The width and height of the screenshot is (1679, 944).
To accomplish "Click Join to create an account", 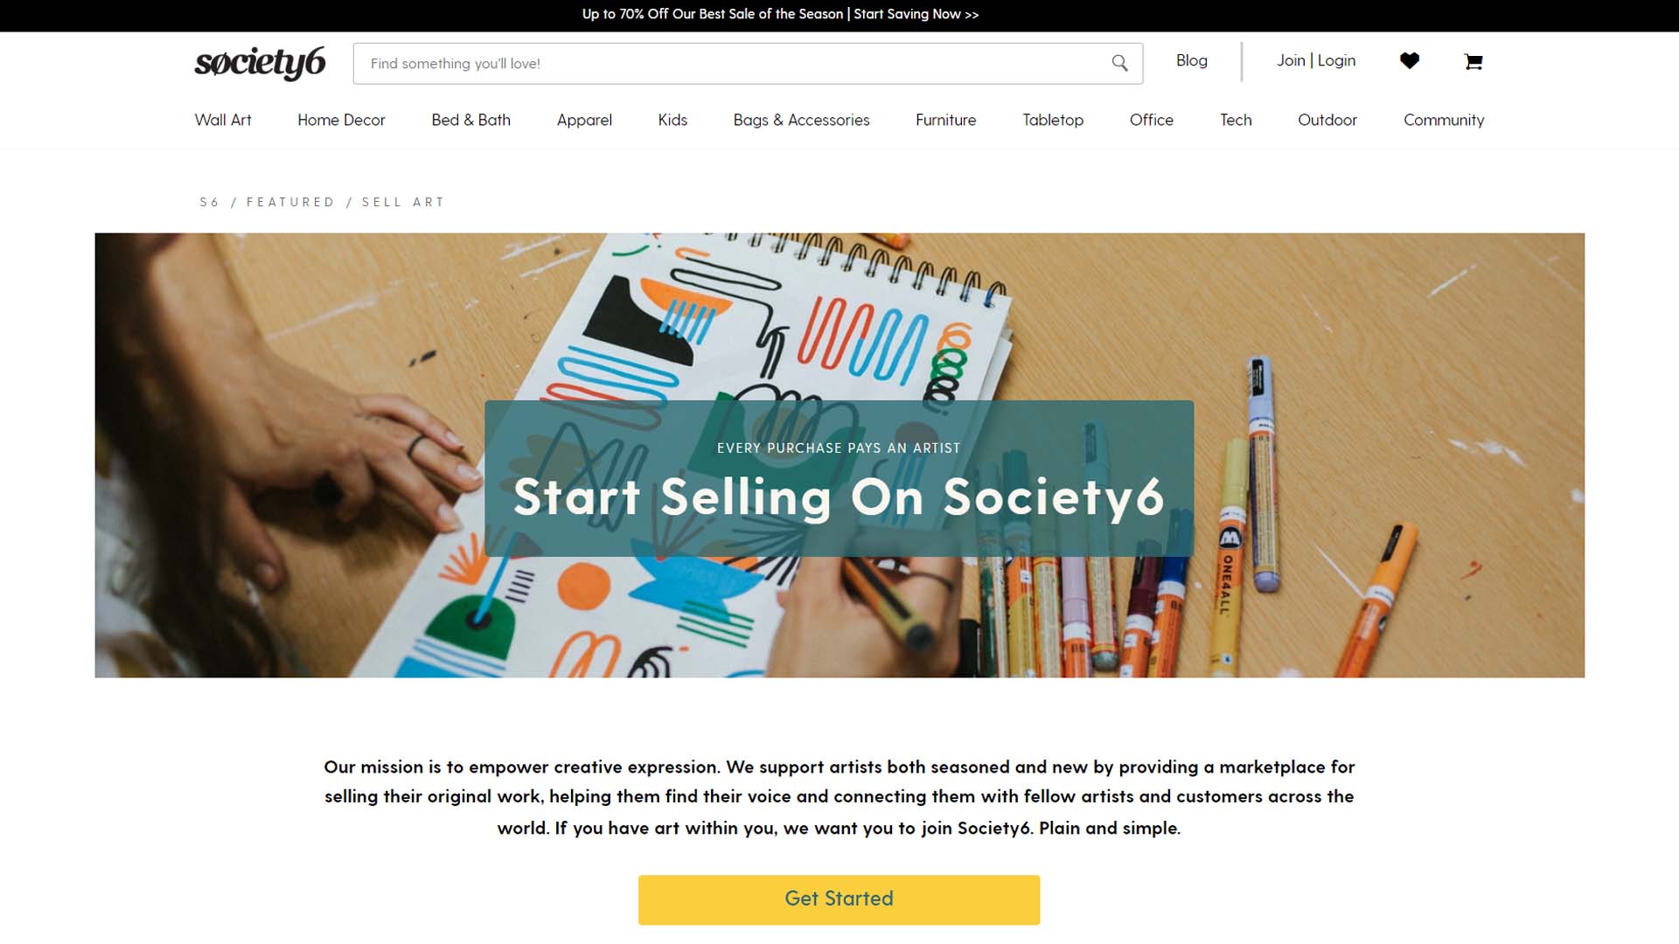I will coord(1291,60).
